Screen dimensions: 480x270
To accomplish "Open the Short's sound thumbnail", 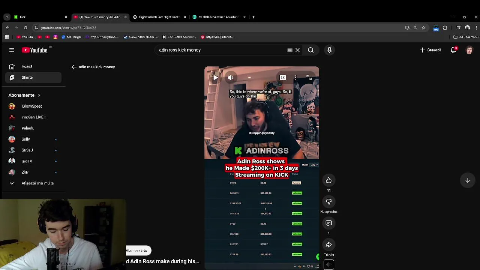I will click(328, 265).
